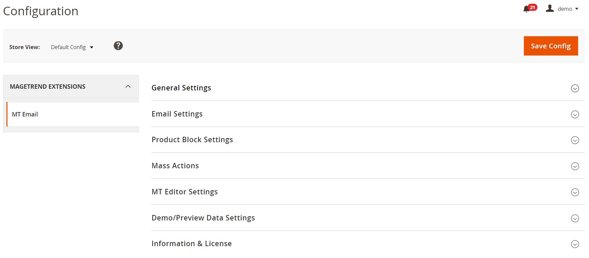Click the Demo/Preview Data Settings heading
The width and height of the screenshot is (589, 258).
pos(203,218)
